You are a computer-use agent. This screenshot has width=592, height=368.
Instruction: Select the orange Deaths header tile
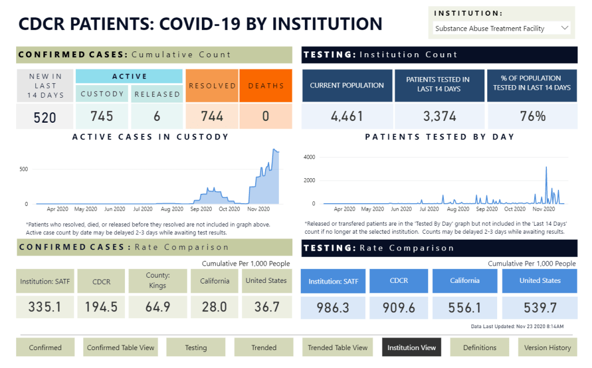266,86
